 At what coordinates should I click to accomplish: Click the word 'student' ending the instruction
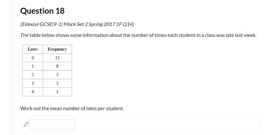pyautogui.click(x=114, y=108)
